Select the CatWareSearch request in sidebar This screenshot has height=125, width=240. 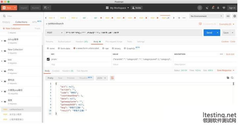[x=21, y=109]
